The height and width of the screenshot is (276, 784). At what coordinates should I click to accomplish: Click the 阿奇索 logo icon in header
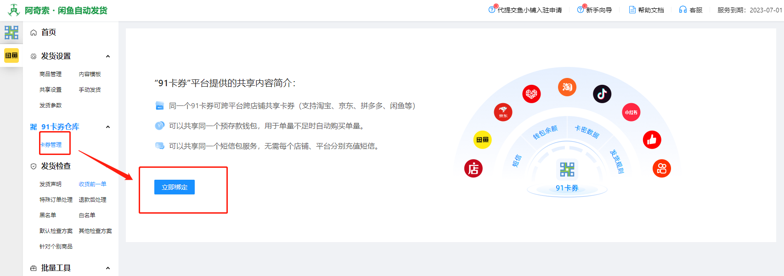pyautogui.click(x=14, y=10)
